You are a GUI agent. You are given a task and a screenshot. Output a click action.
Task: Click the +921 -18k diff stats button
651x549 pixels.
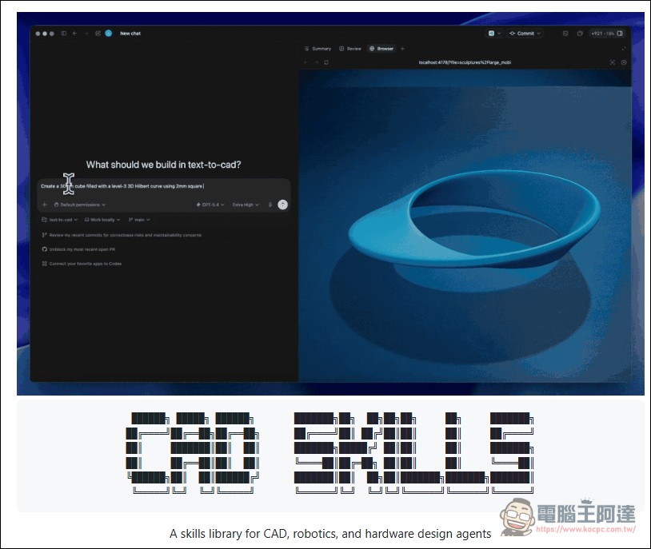(607, 34)
